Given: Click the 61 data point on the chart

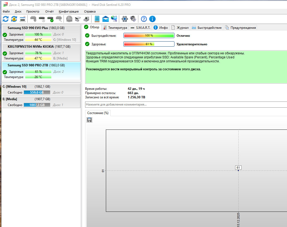Looking at the screenshot, I should tap(238, 171).
